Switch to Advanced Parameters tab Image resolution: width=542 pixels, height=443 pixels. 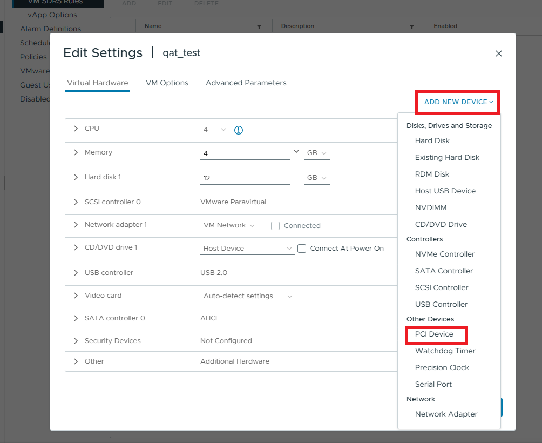246,83
